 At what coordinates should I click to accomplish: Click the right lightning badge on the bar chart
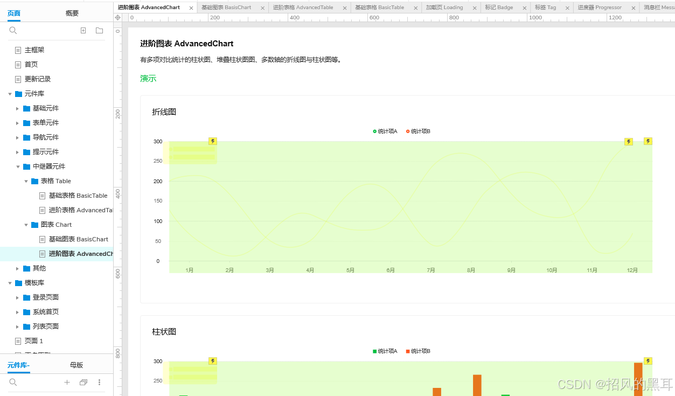(648, 361)
